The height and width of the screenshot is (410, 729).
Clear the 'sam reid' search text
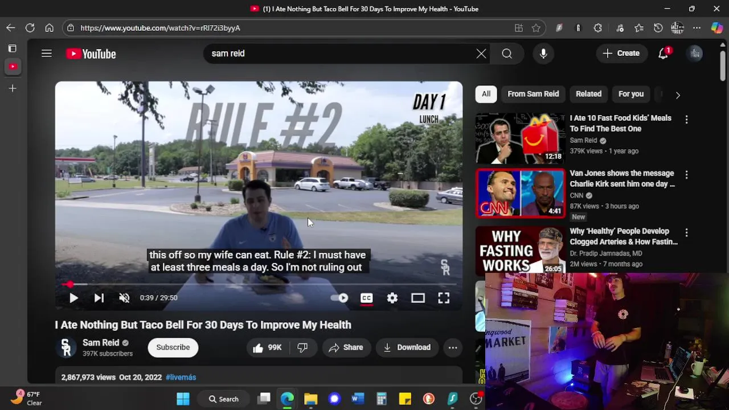click(481, 54)
